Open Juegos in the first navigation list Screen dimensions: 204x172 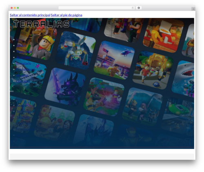(21, 46)
